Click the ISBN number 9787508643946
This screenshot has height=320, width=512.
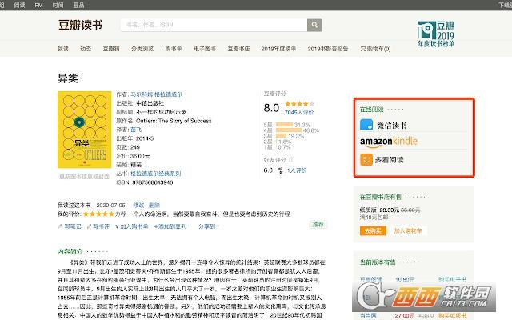153,182
